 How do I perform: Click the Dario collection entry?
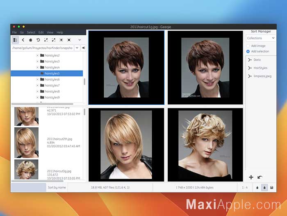(x=257, y=60)
